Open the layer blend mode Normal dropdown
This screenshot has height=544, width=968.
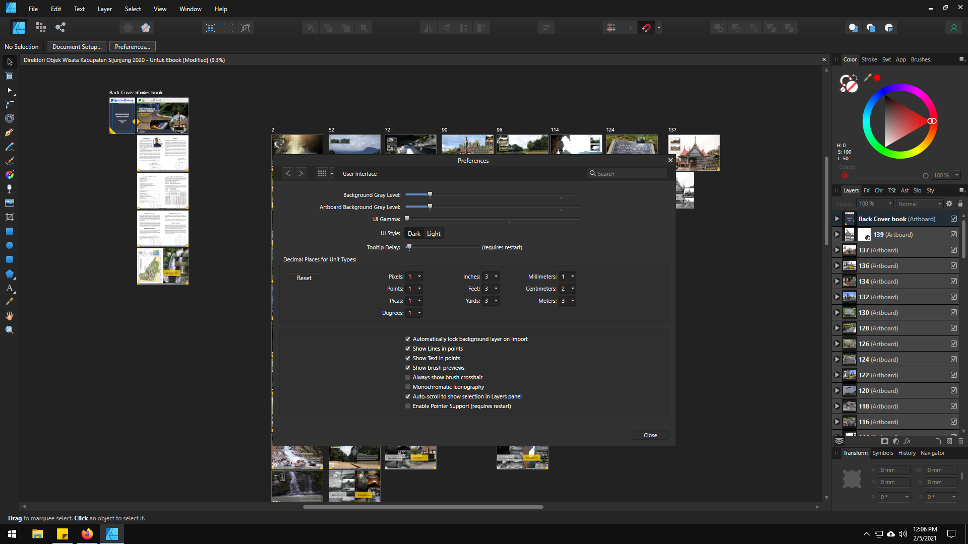(x=920, y=203)
